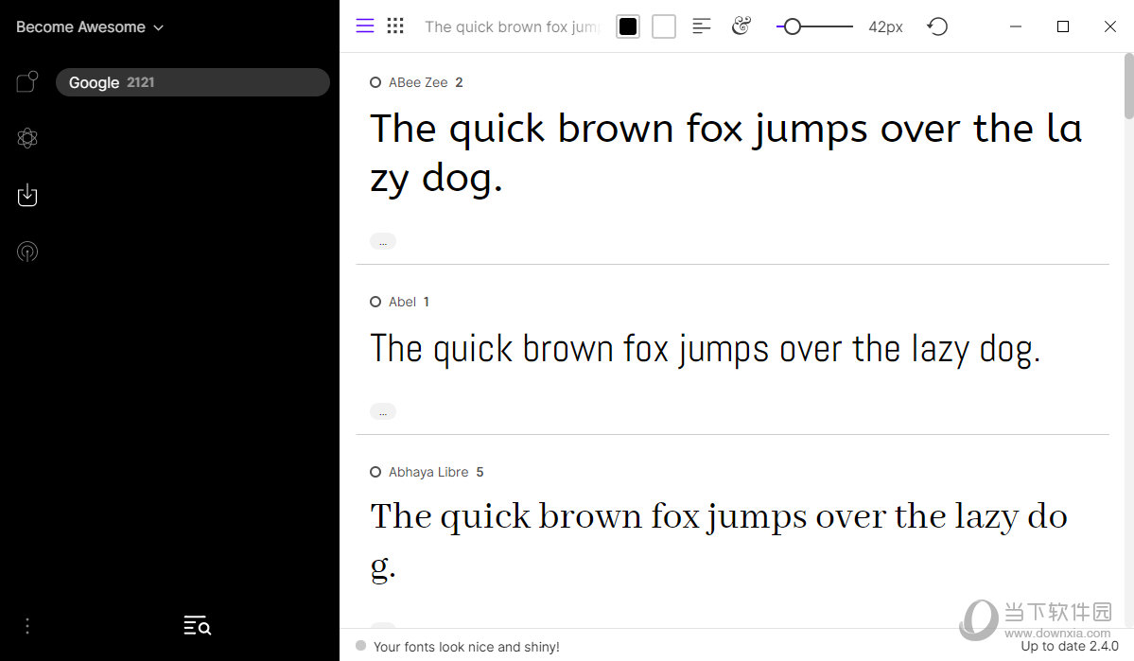The height and width of the screenshot is (661, 1134).
Task: Open text alignment options
Action: pyautogui.click(x=702, y=26)
